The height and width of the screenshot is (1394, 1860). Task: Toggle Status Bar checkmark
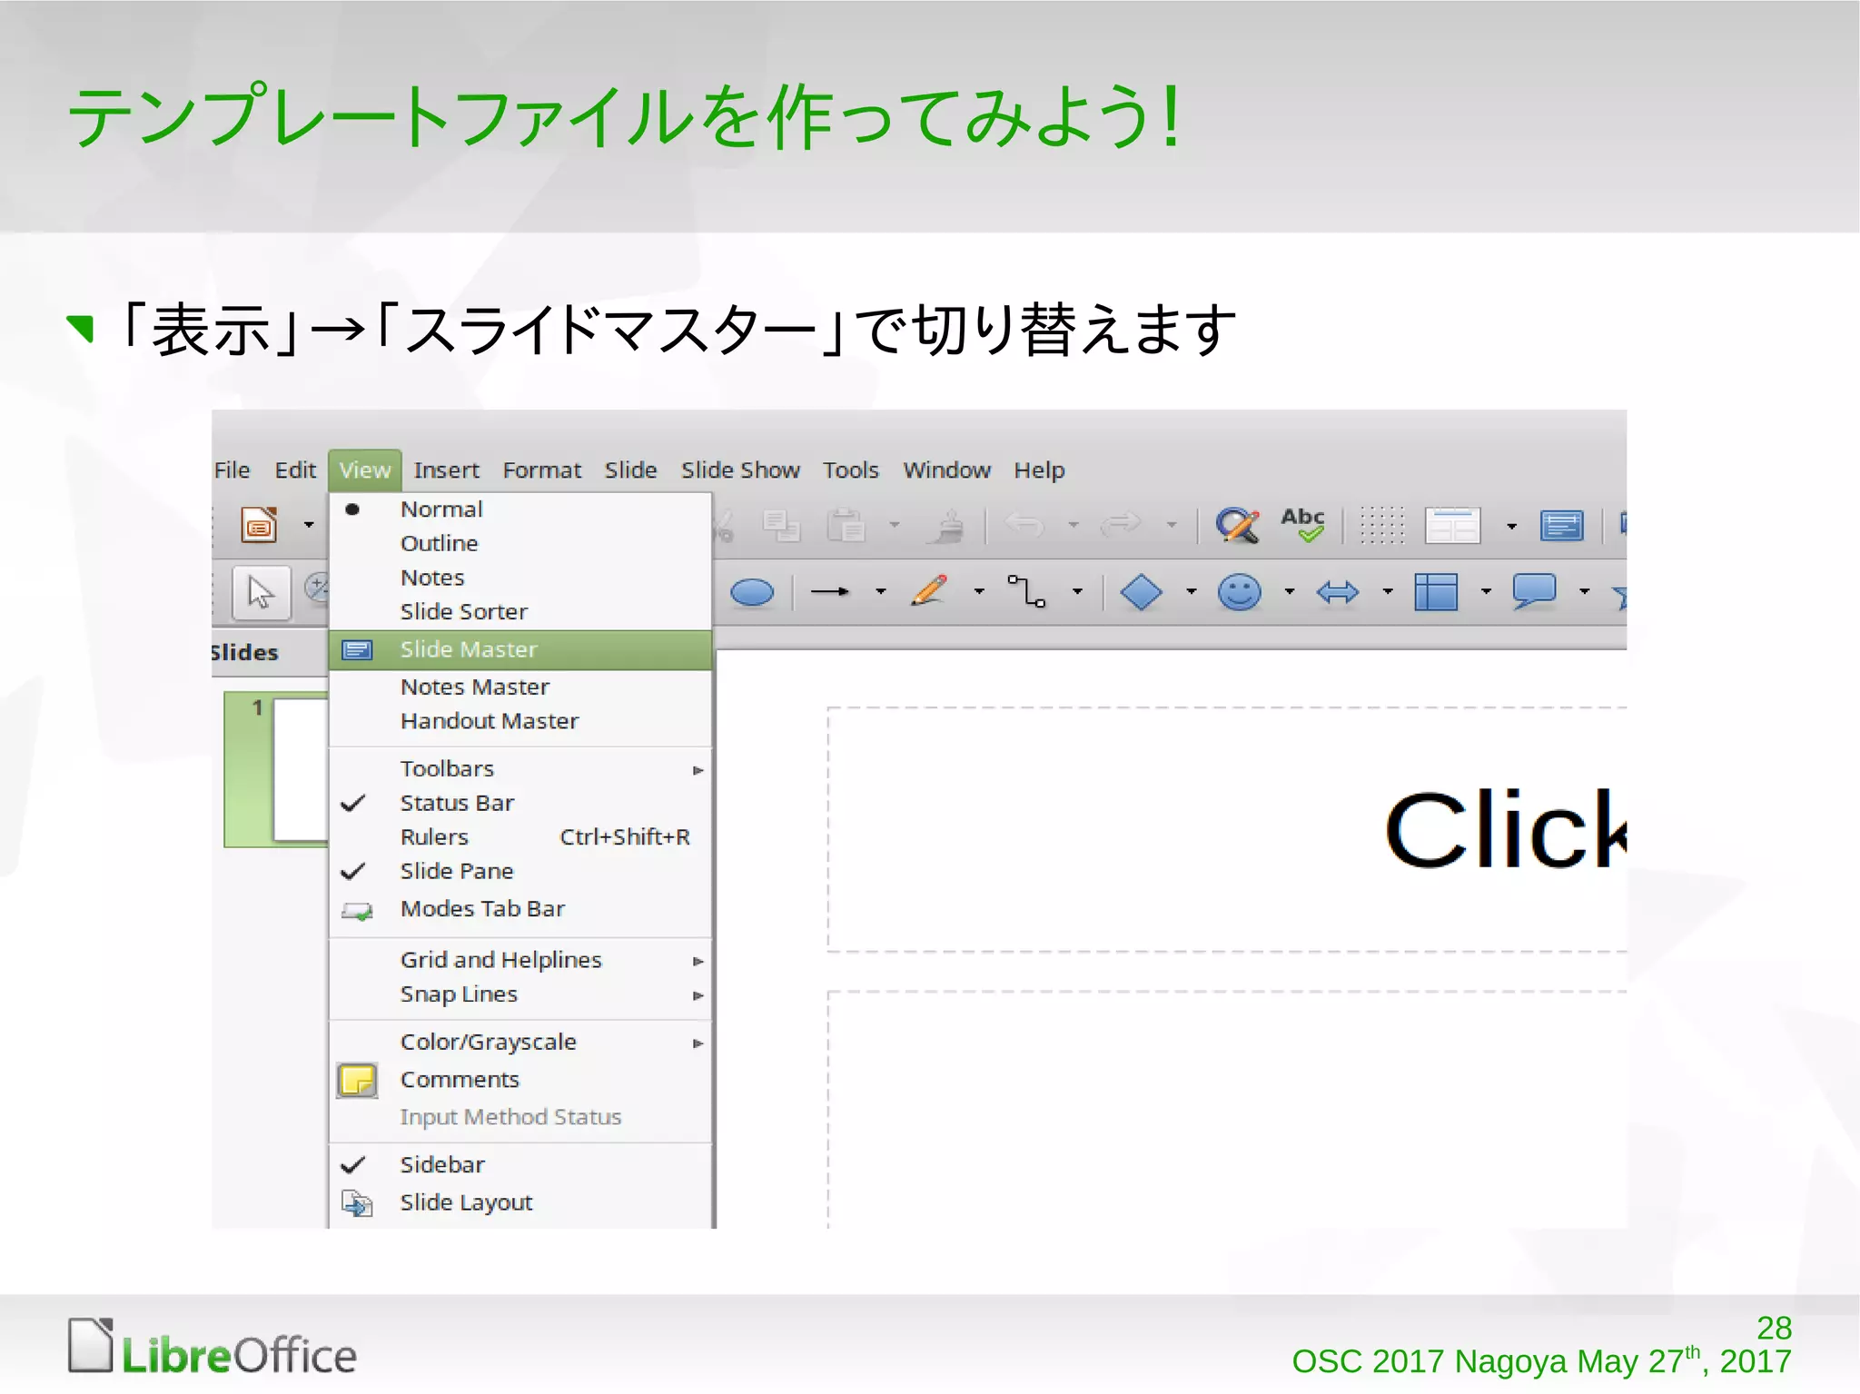point(520,803)
